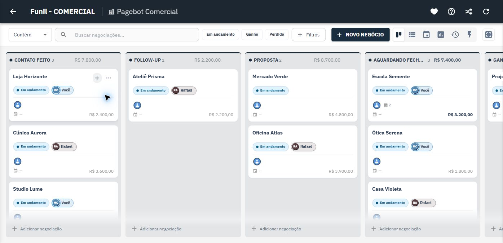The image size is (503, 243).
Task: Click the Buscar negociações search field
Action: coord(127,35)
